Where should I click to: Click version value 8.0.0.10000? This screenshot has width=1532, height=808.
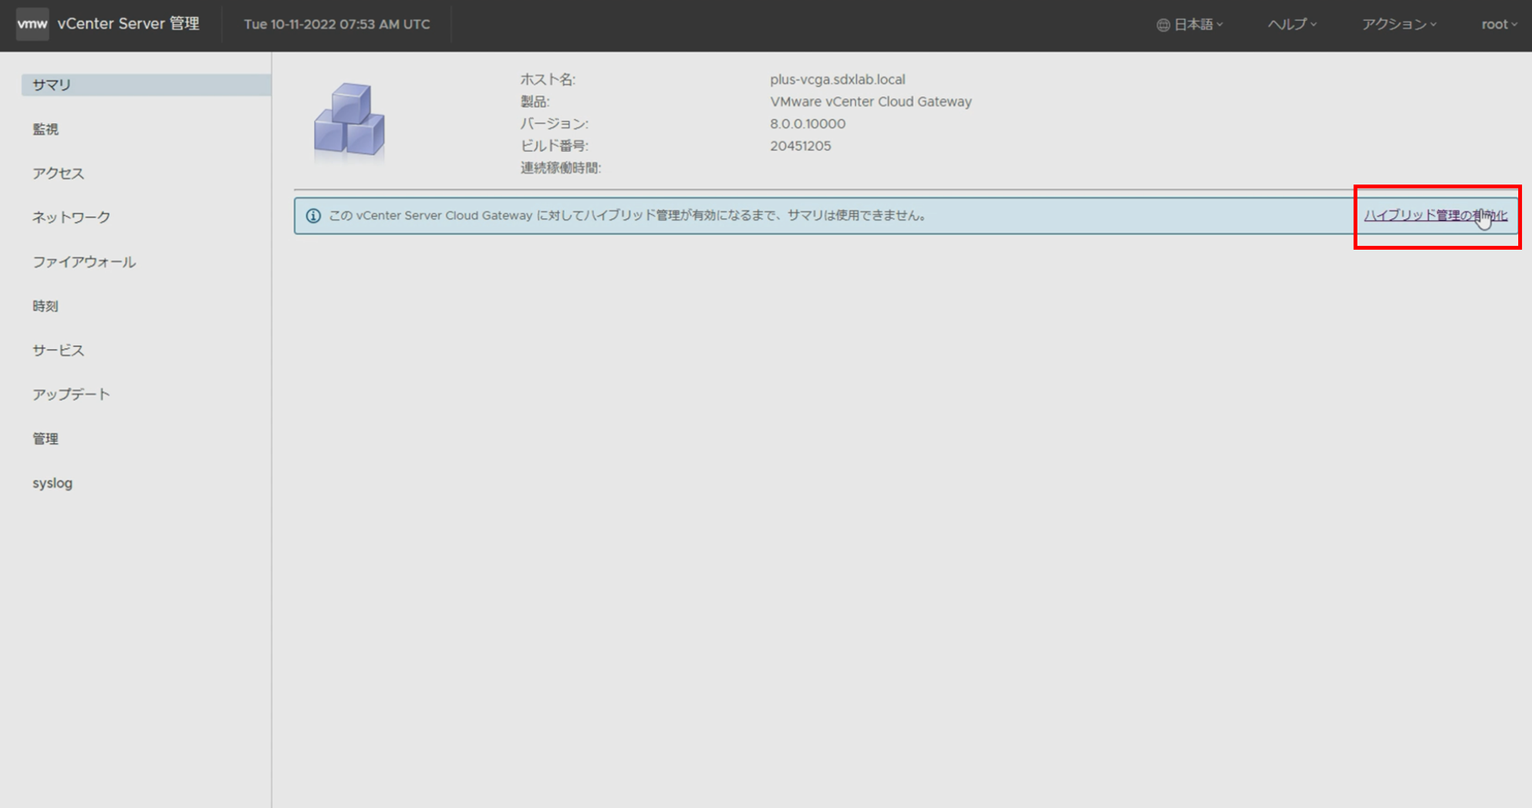pyautogui.click(x=807, y=123)
